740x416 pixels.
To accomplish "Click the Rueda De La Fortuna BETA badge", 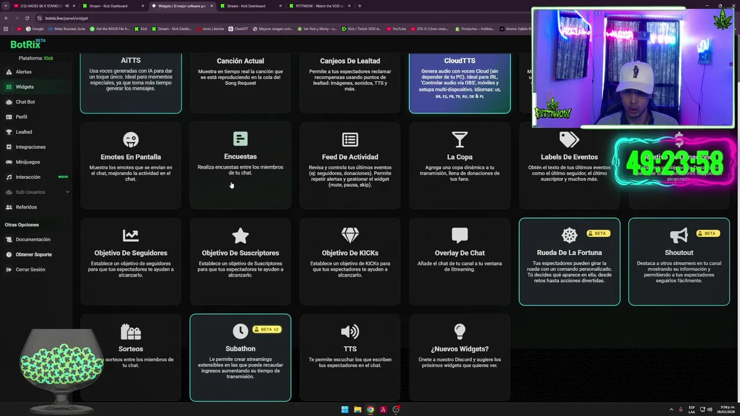I will click(598, 233).
